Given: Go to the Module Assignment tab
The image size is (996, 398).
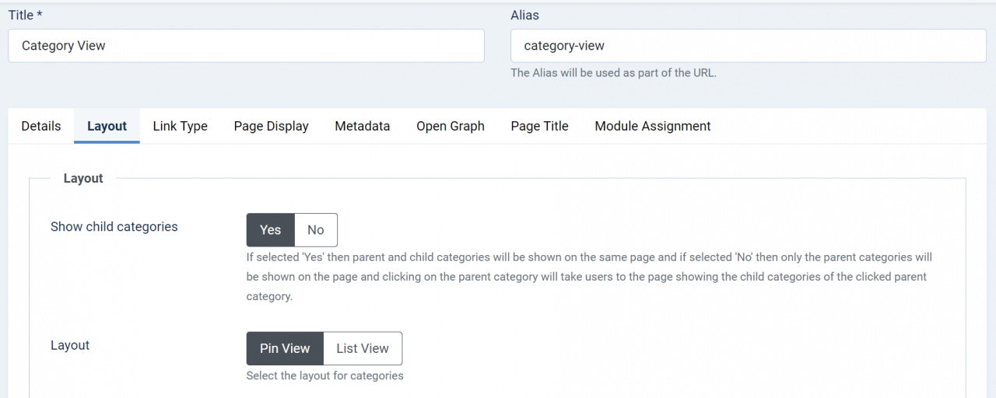Looking at the screenshot, I should pos(652,126).
